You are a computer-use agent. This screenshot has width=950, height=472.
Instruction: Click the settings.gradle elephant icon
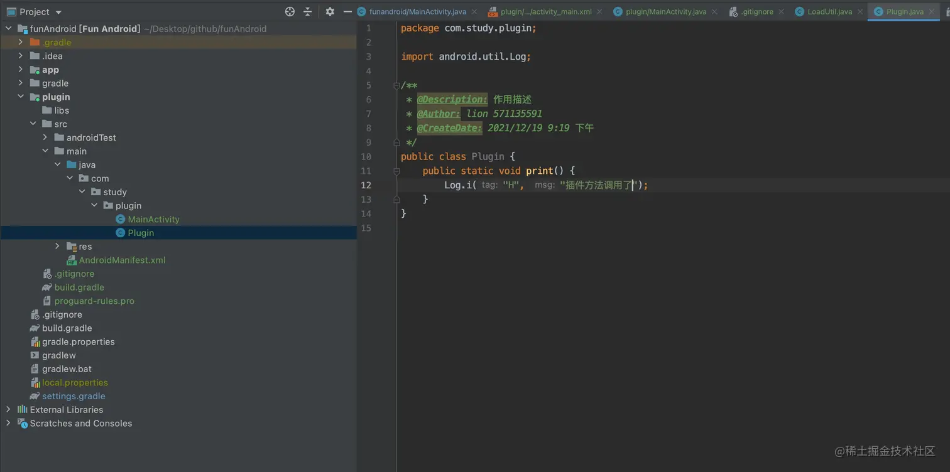point(35,396)
